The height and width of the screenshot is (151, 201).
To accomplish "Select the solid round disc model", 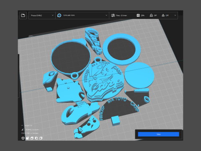I will pos(139,75).
